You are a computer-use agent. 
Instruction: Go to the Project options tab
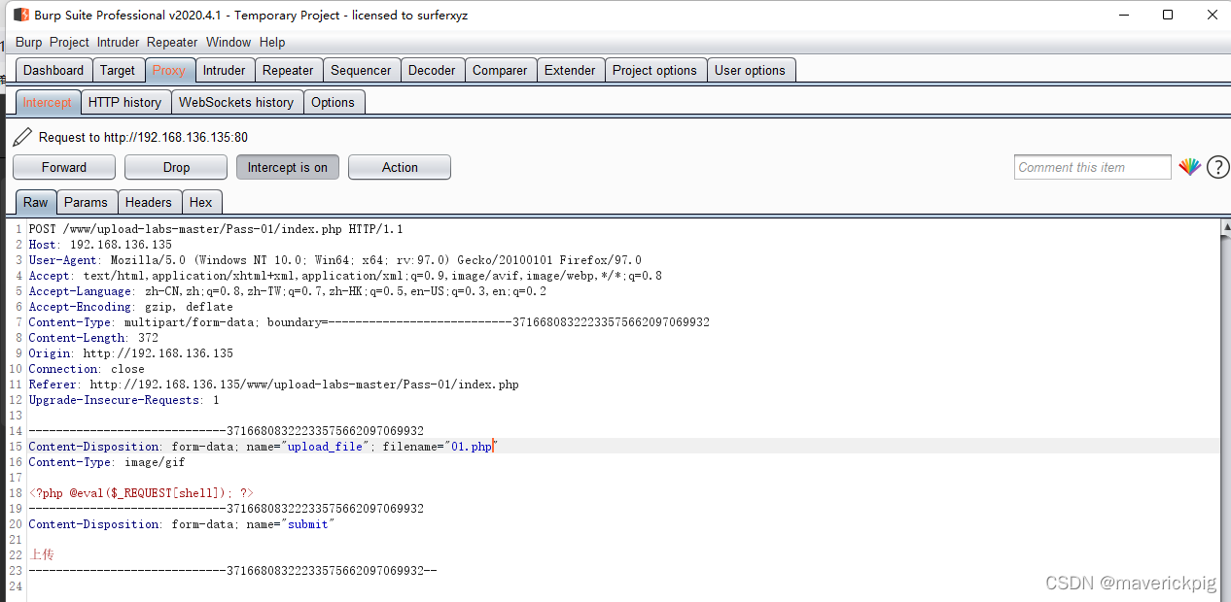pyautogui.click(x=654, y=70)
